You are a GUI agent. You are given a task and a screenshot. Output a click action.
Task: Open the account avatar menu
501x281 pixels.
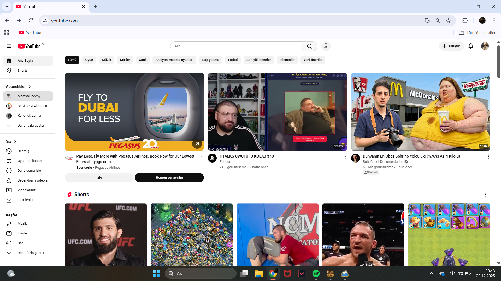(x=485, y=46)
